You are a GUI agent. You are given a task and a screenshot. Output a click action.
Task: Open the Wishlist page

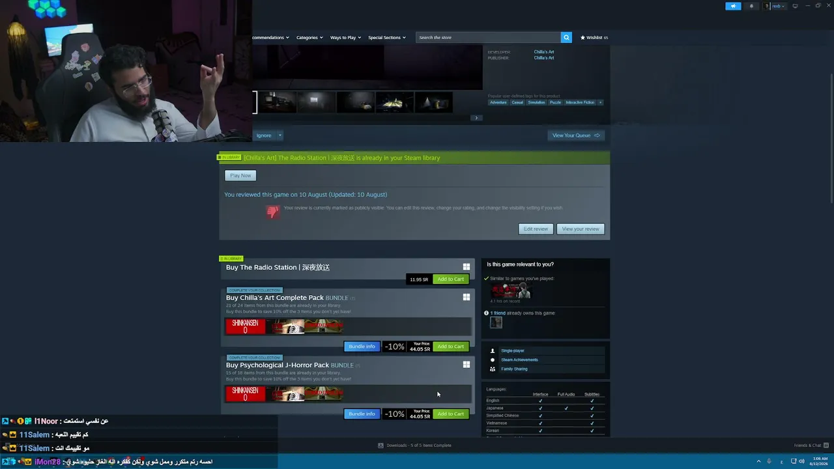point(594,37)
